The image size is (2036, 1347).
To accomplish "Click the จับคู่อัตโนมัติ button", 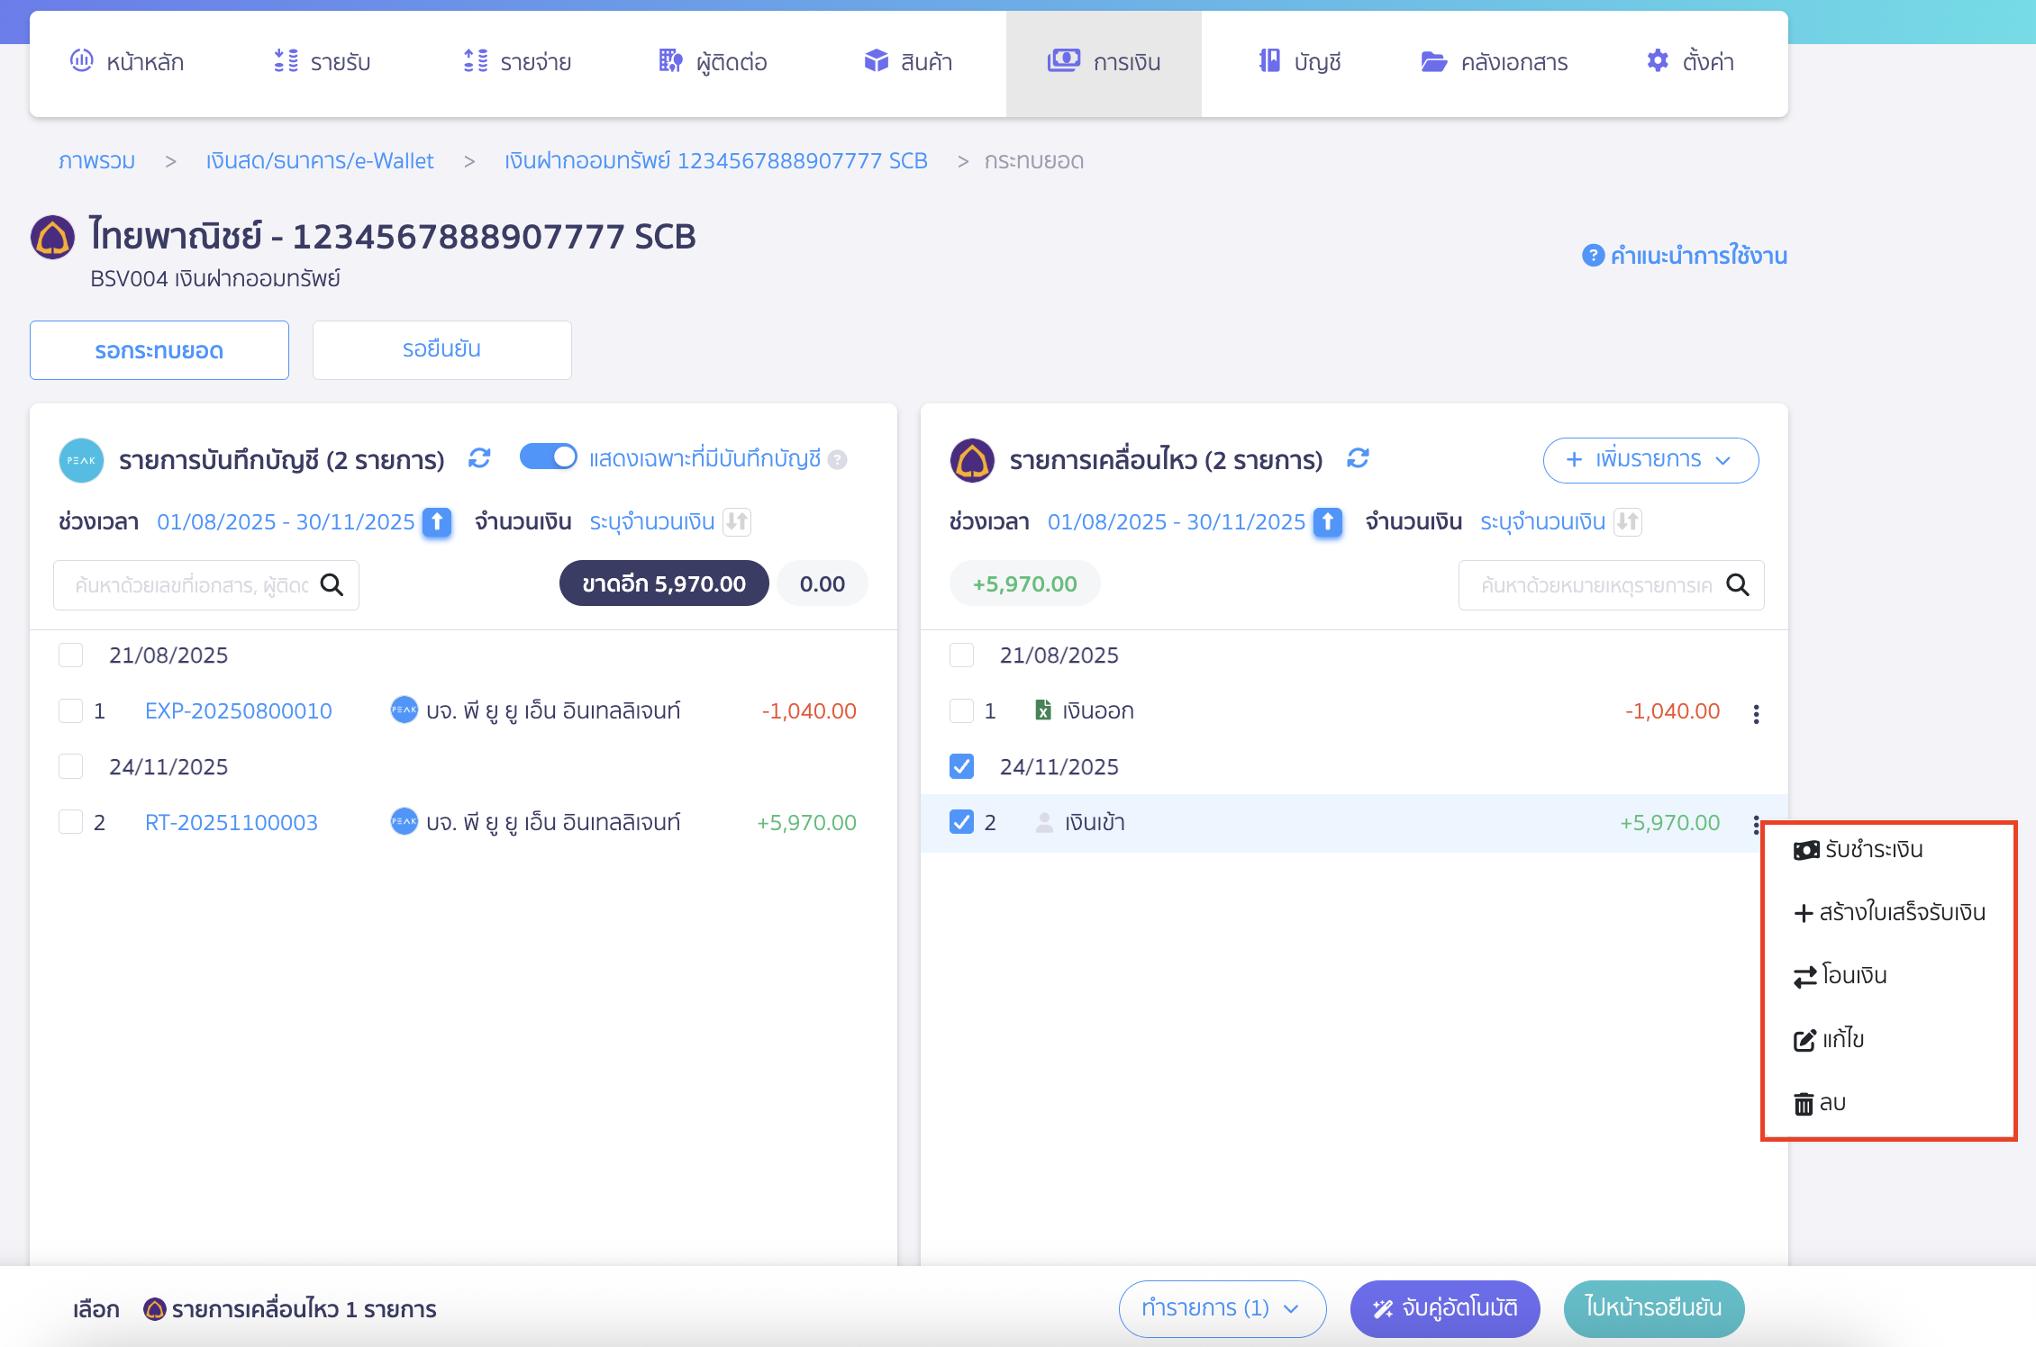I will 1444,1308.
